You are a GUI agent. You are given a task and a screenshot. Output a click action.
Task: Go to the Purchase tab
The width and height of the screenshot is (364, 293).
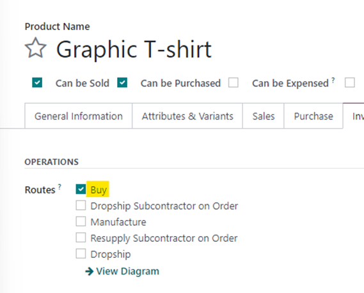pos(313,116)
